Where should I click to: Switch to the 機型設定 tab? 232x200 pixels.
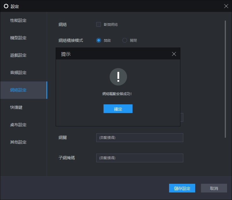pos(18,38)
